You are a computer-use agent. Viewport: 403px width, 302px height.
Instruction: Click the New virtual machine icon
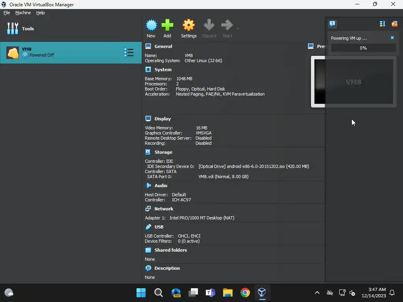tap(151, 25)
